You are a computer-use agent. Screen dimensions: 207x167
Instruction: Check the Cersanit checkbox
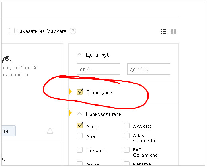[79, 150]
